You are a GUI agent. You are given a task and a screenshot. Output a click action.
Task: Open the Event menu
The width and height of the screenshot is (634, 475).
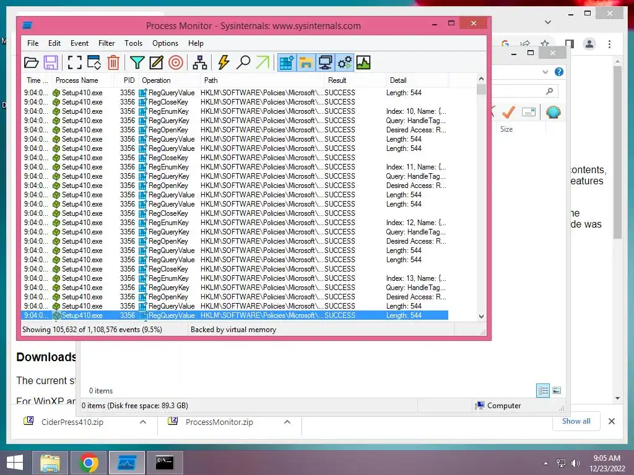[x=79, y=43]
